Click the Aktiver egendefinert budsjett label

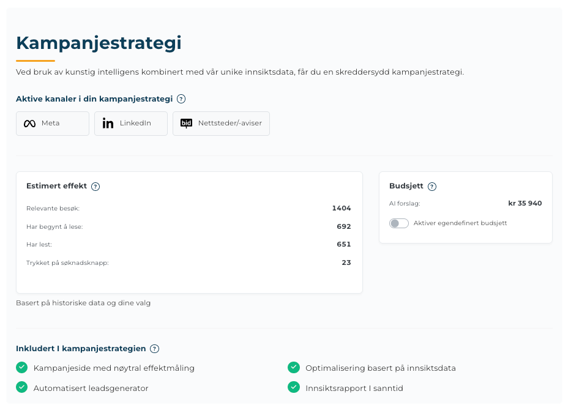460,223
